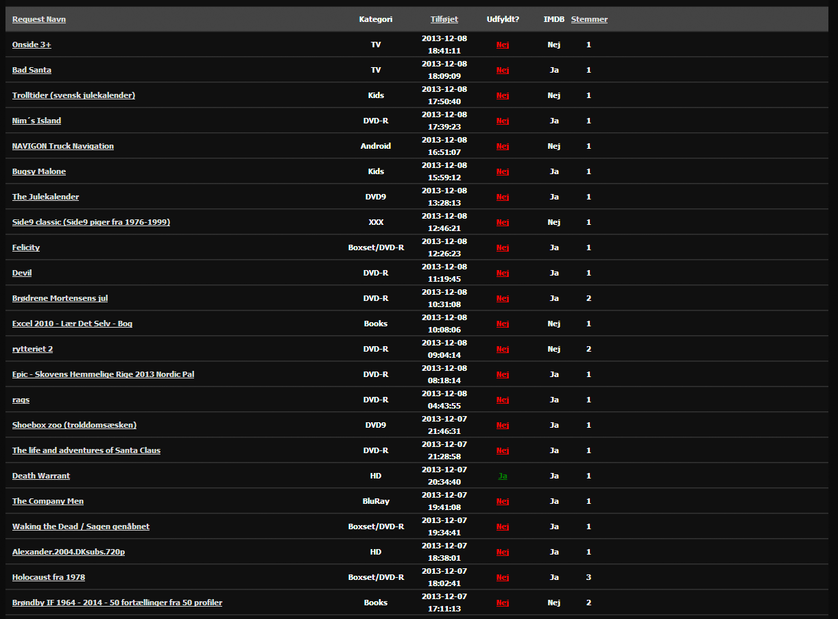The height and width of the screenshot is (619, 838).
Task: Open the rytteriet 2 request
Action: pos(32,349)
